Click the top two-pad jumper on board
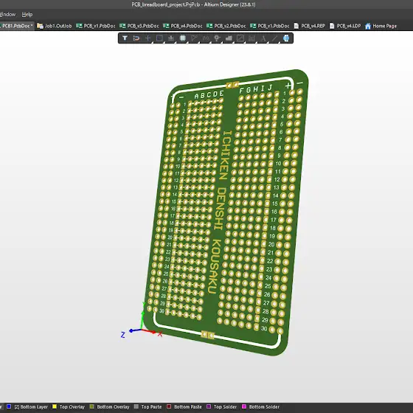The height and width of the screenshot is (413, 413). click(x=232, y=85)
